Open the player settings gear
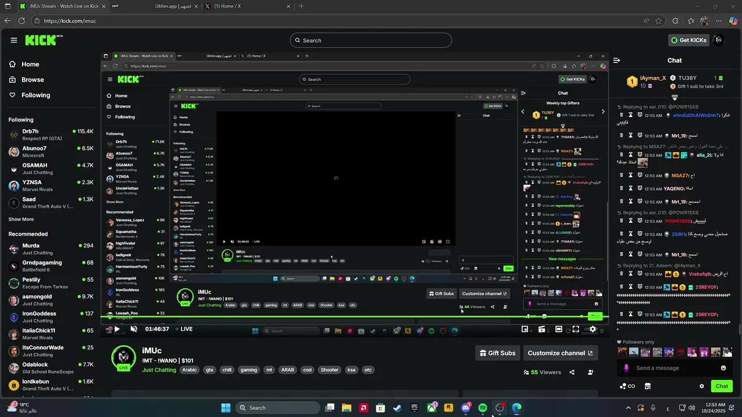The image size is (742, 417). click(x=592, y=329)
